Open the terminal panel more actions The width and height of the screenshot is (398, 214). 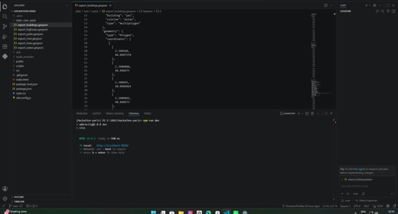coord(318,113)
